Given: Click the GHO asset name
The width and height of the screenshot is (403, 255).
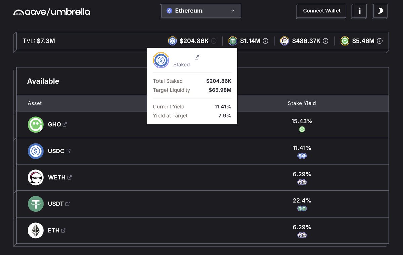Looking at the screenshot, I should (x=54, y=124).
